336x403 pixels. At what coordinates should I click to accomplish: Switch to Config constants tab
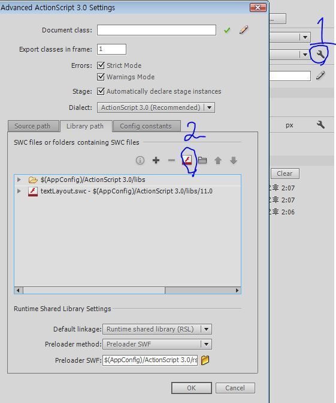pos(146,126)
